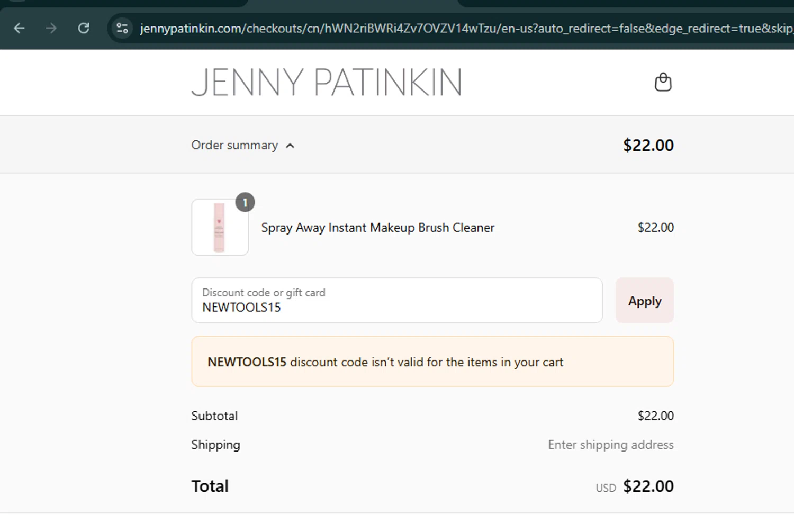The image size is (794, 523).
Task: Click the Subtotal $22.00 amount
Action: [x=655, y=416]
